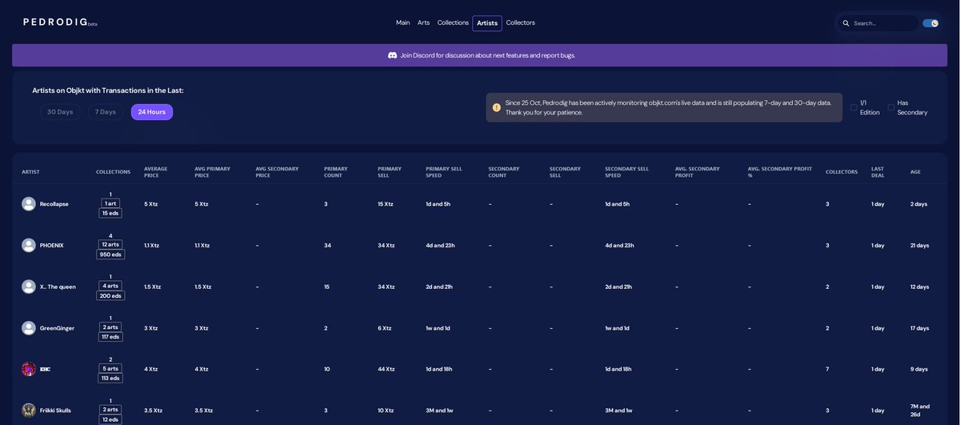Viewport: 960px width, 425px height.
Task: Open the Collections tab
Action: (x=453, y=22)
